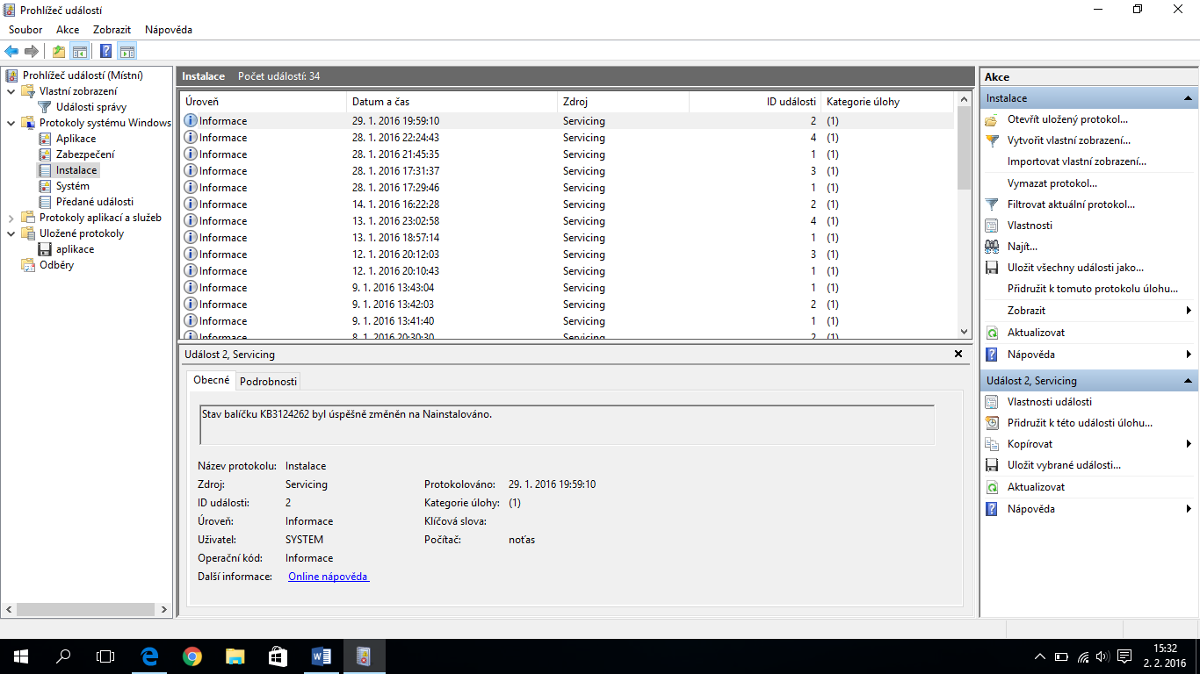Viewport: 1200px width, 674px height.
Task: Click the Otevřít uložený protokol folder icon
Action: click(x=992, y=119)
